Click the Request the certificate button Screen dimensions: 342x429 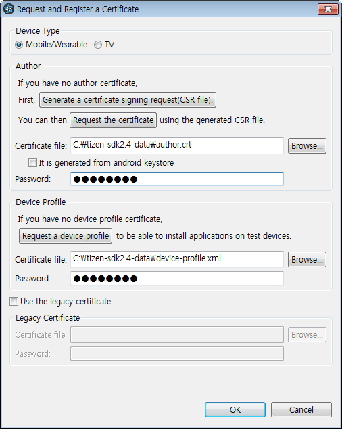point(113,120)
